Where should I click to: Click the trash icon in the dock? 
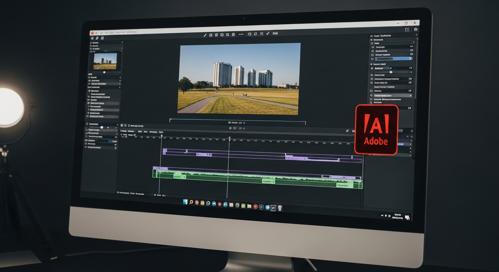click(280, 208)
